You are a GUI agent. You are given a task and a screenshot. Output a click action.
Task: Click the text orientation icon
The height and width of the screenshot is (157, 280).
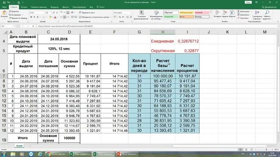tap(72, 13)
